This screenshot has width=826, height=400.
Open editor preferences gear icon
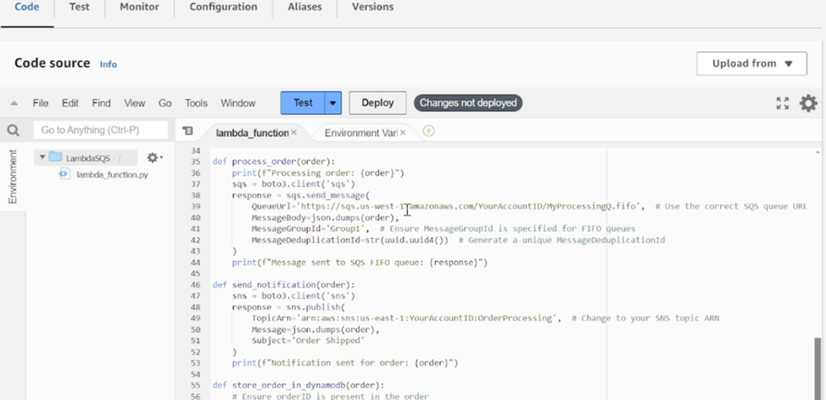click(x=809, y=103)
